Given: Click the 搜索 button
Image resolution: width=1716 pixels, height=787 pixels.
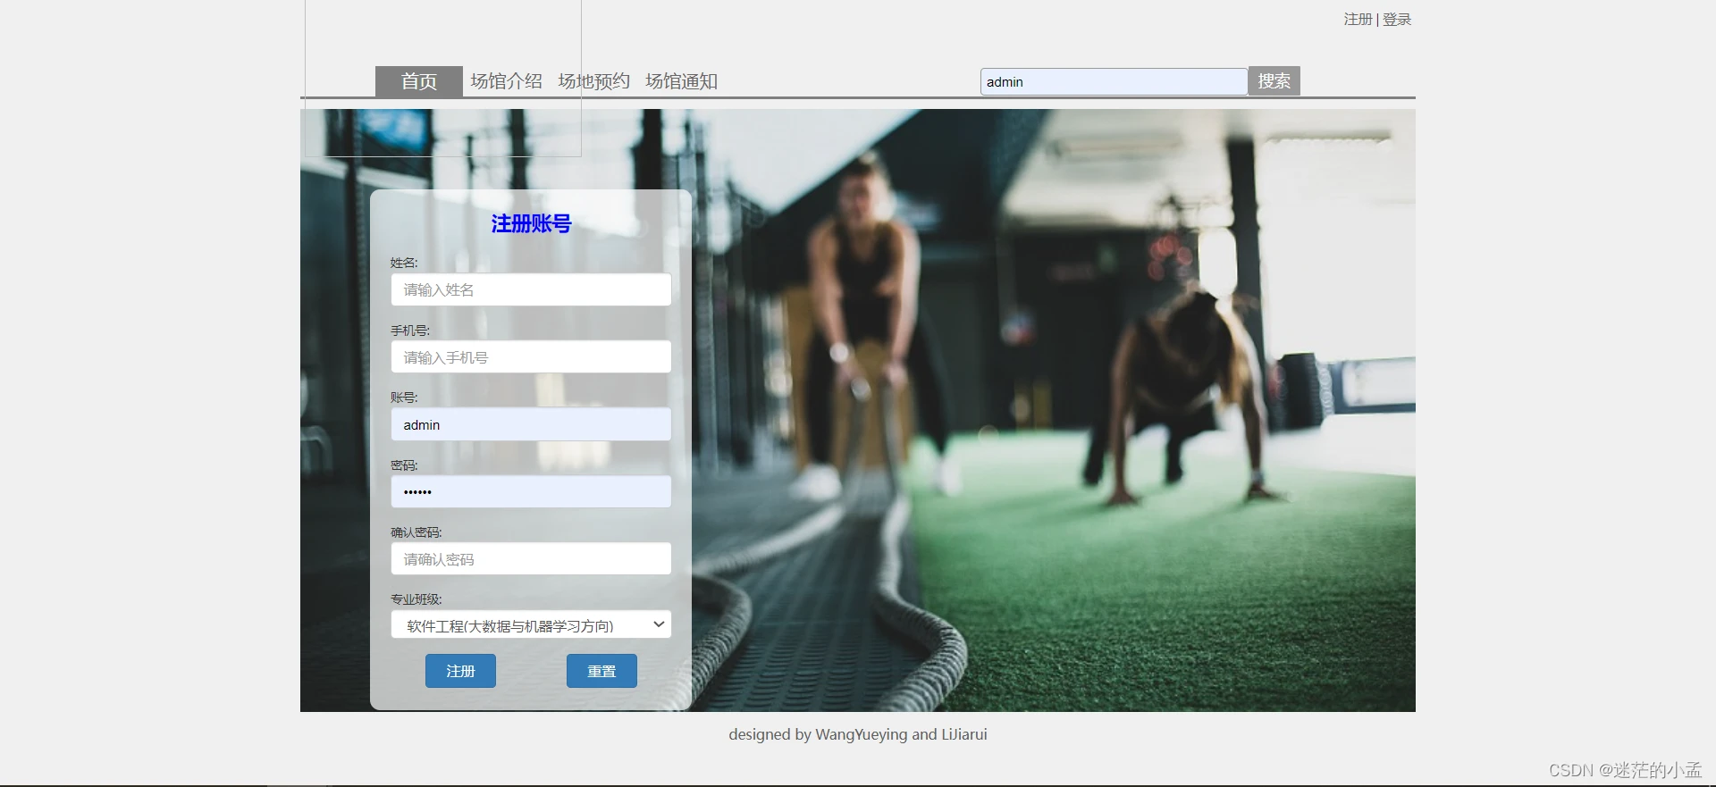Looking at the screenshot, I should pos(1274,81).
